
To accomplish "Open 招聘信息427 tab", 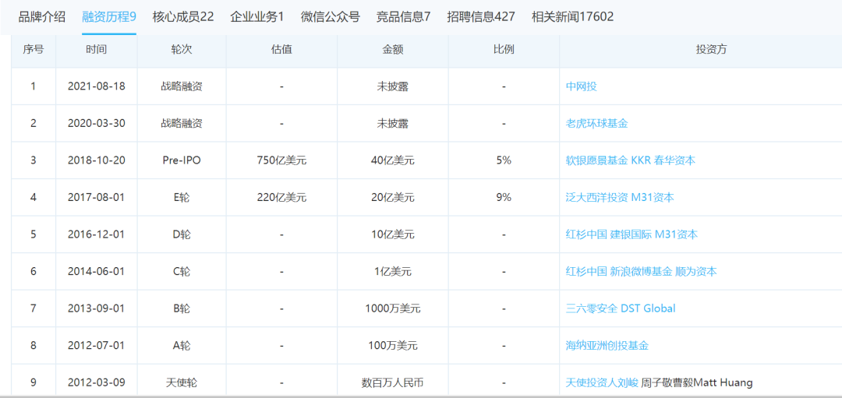I will [481, 16].
